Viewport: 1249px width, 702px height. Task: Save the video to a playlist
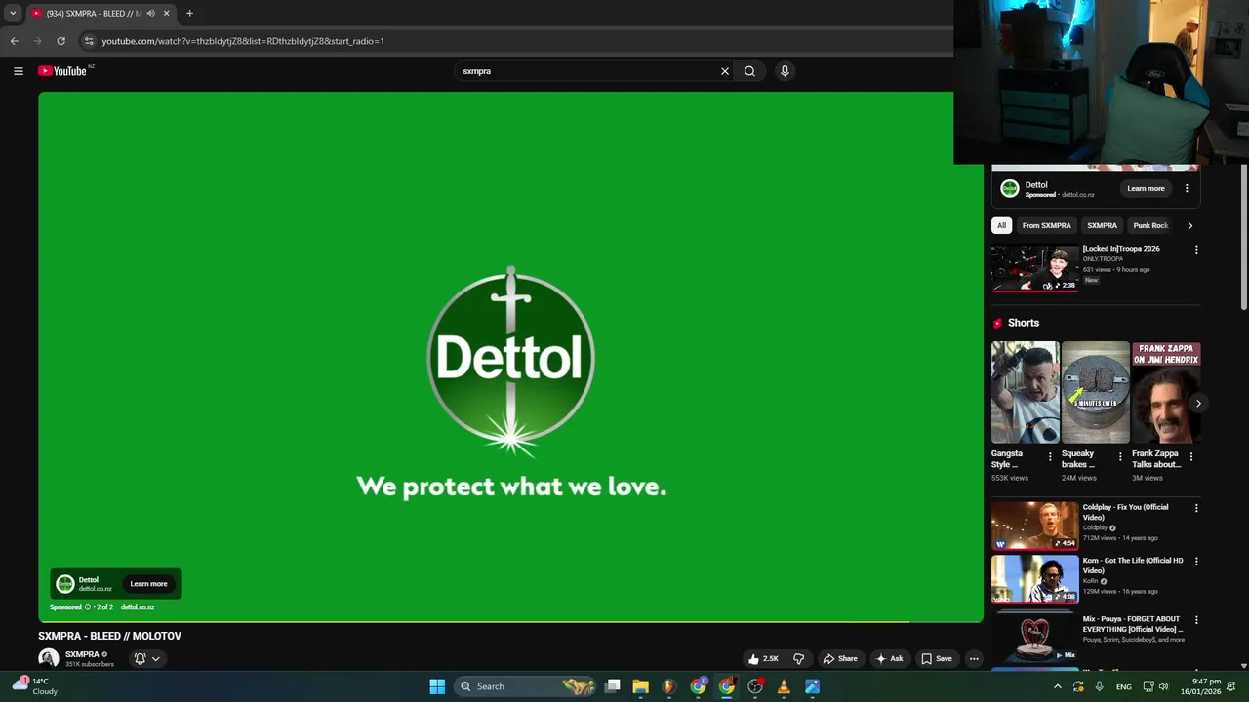(937, 659)
